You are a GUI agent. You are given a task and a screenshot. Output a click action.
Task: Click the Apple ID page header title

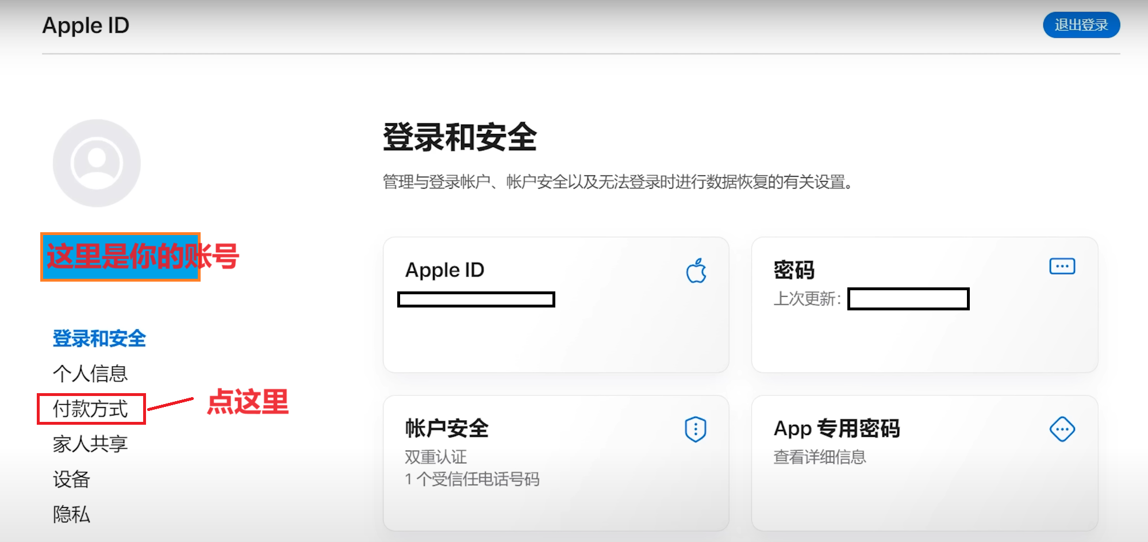pos(86,25)
